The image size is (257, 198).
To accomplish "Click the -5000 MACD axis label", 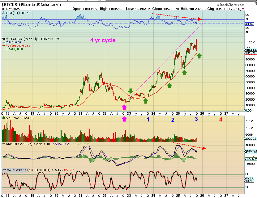I will [251, 164].
